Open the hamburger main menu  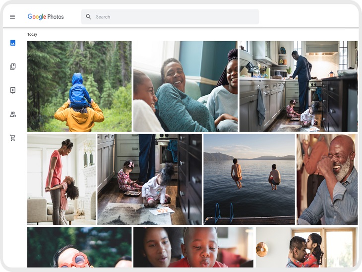pos(12,17)
